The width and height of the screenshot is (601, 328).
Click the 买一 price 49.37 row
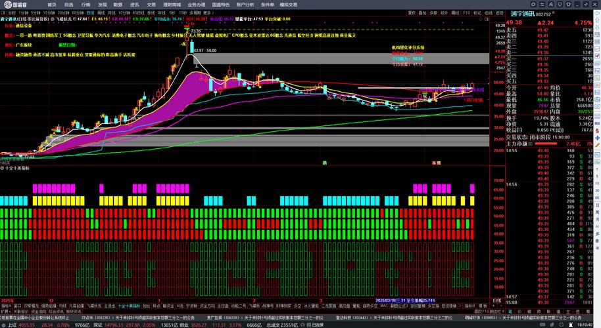click(549, 59)
